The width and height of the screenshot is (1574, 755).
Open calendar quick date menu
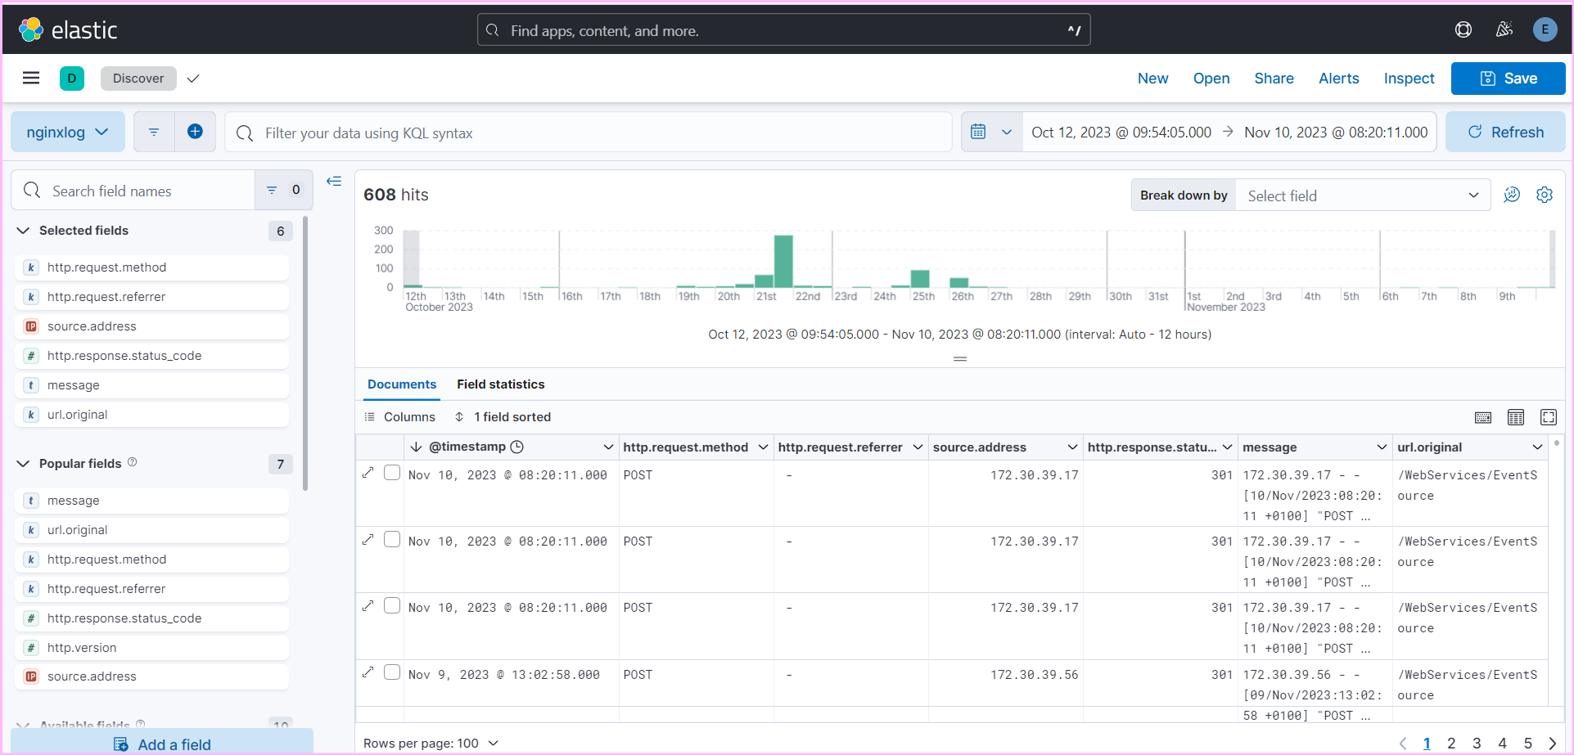pos(991,132)
